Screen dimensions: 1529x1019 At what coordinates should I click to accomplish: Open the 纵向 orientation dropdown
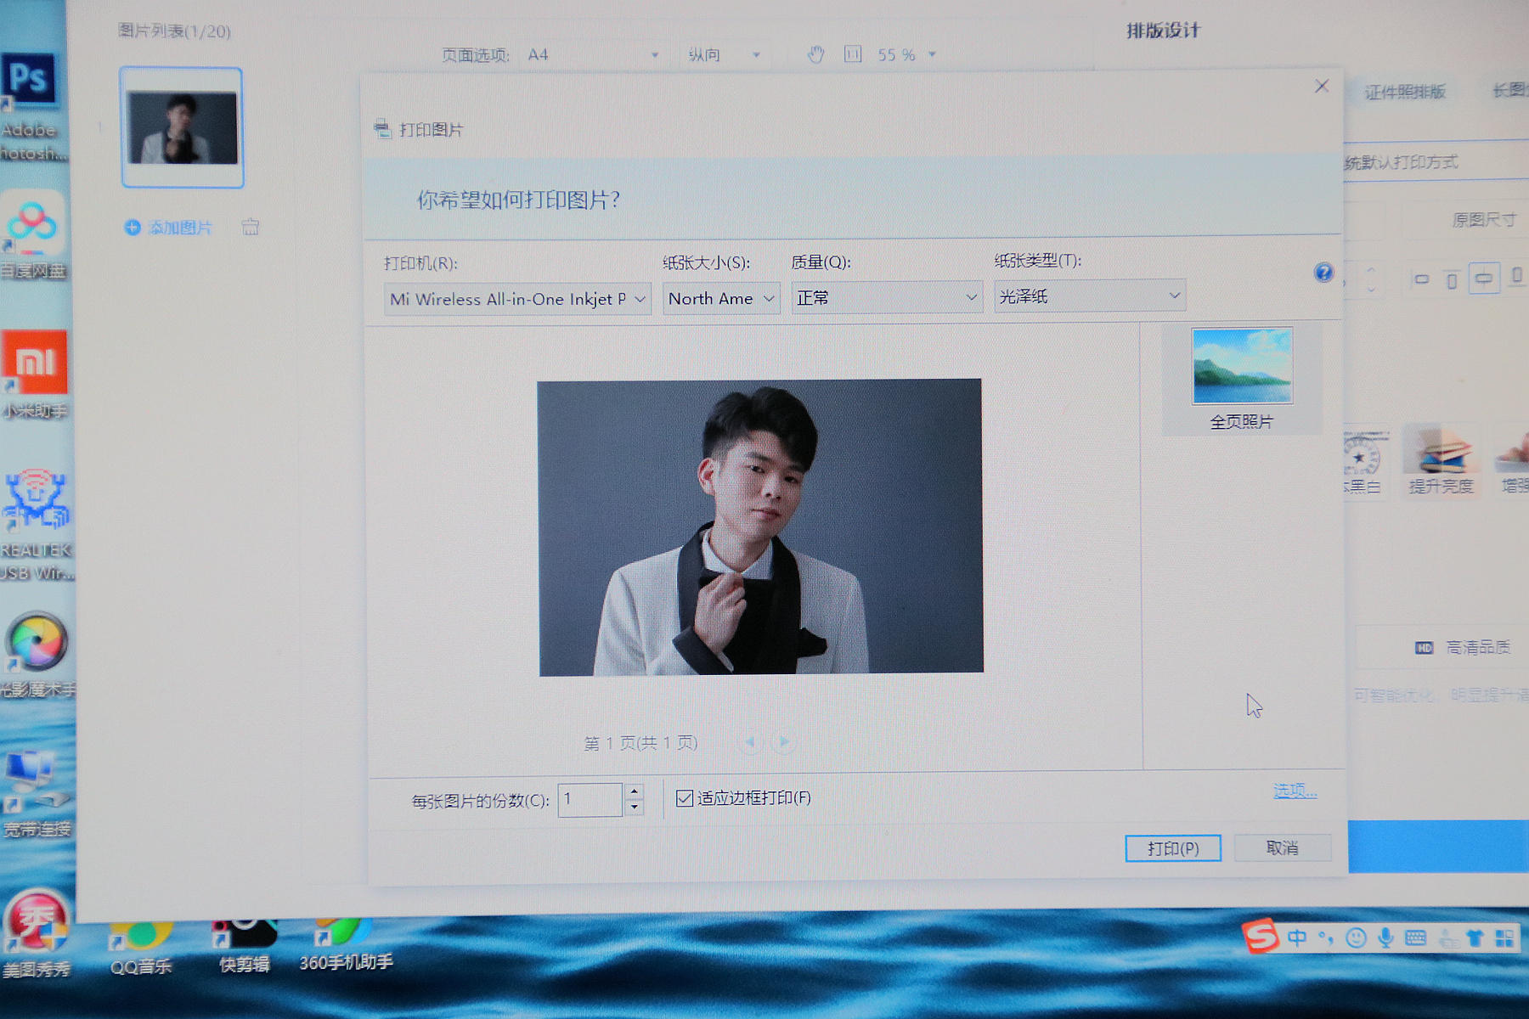[724, 55]
